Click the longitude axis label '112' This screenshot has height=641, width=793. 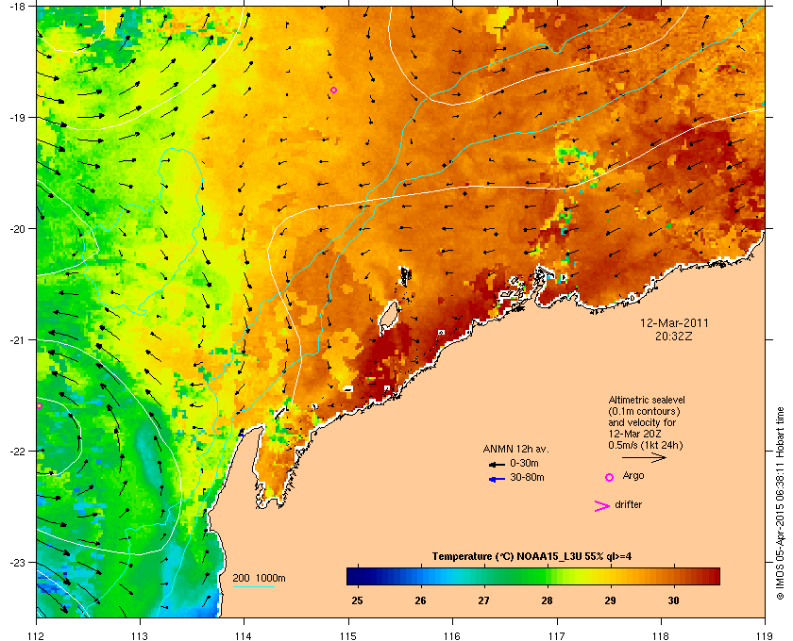pyautogui.click(x=37, y=636)
